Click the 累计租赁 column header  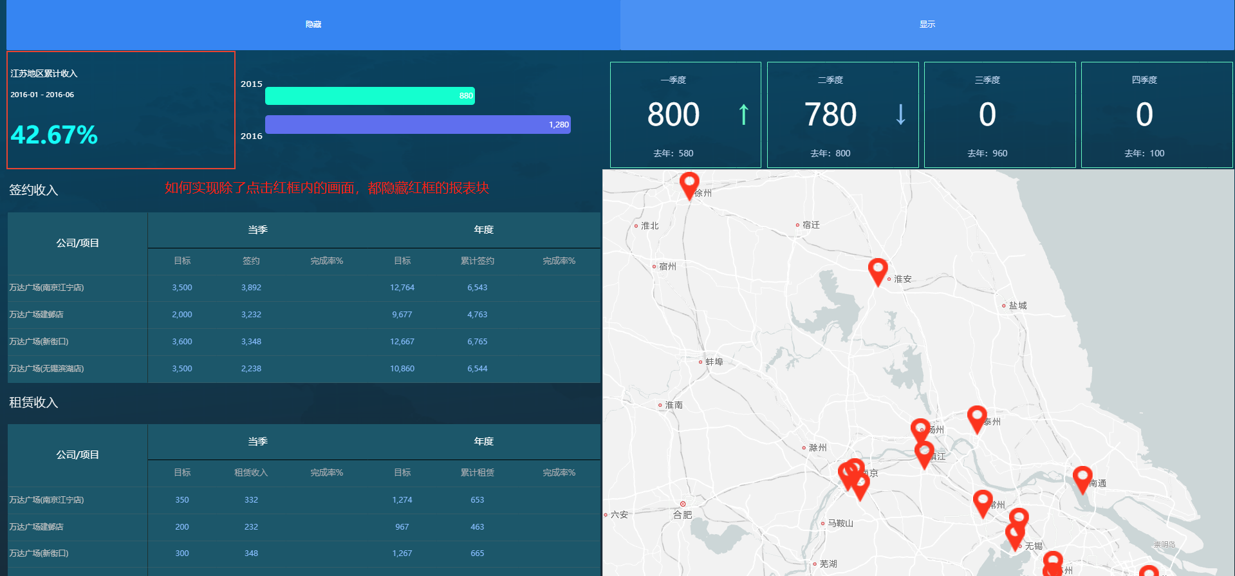point(477,472)
